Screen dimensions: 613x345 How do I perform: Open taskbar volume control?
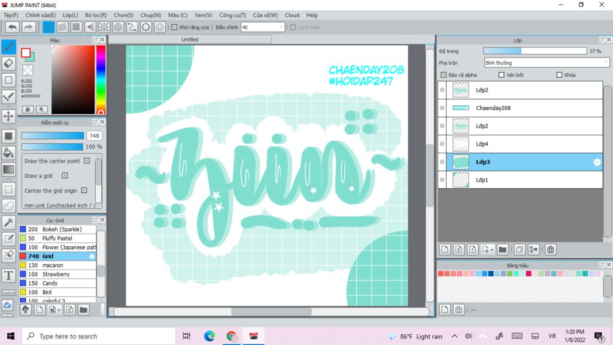point(468,337)
